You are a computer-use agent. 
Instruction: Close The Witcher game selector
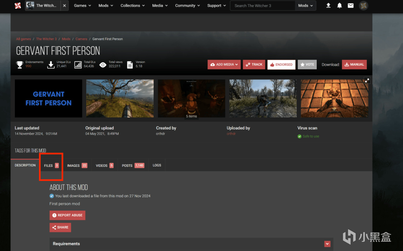pos(64,6)
